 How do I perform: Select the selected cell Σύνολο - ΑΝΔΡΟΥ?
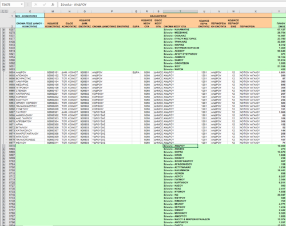point(180,146)
